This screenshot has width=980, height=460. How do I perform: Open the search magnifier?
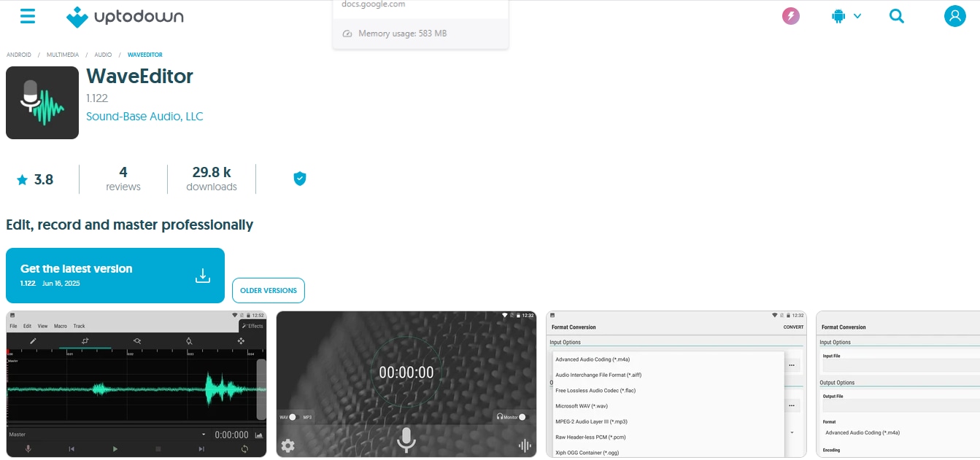point(897,16)
